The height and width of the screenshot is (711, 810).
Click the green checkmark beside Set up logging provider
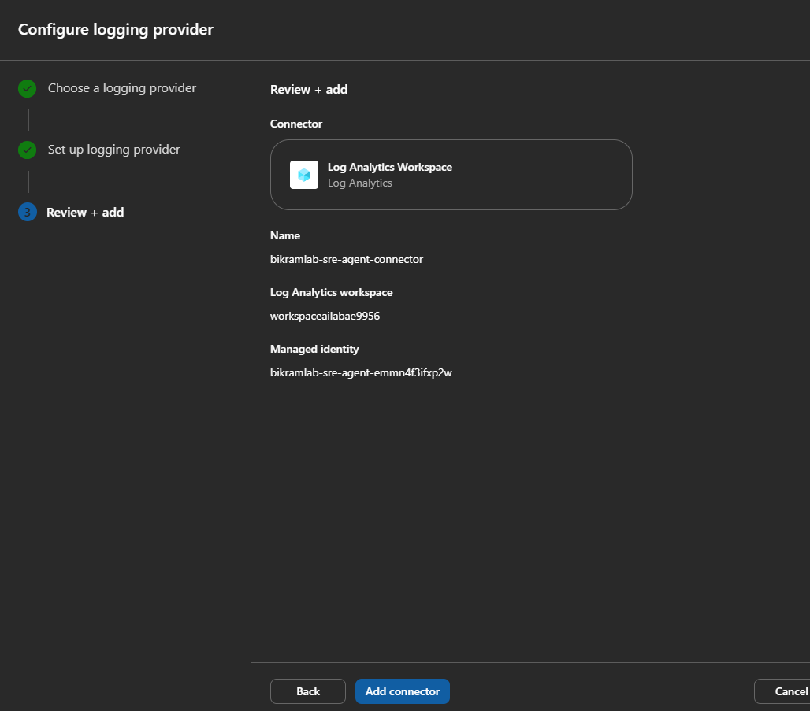point(28,150)
